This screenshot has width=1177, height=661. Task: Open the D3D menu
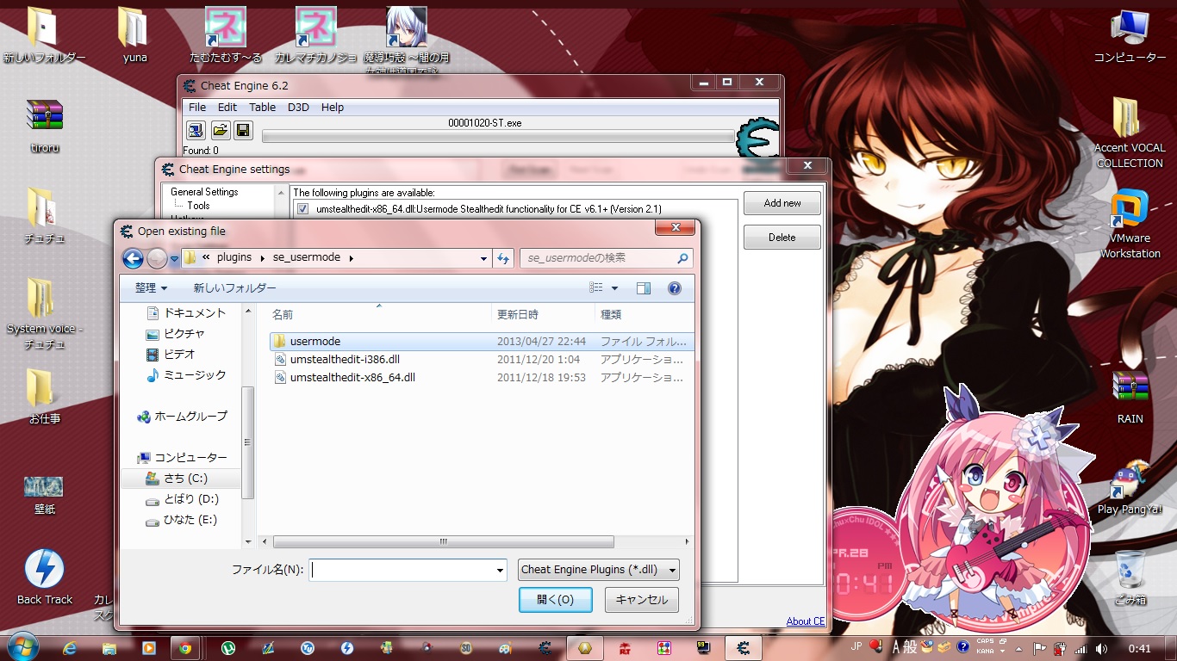pyautogui.click(x=298, y=108)
